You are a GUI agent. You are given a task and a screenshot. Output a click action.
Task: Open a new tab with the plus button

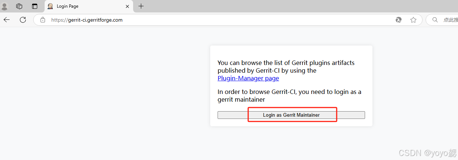pyautogui.click(x=141, y=6)
